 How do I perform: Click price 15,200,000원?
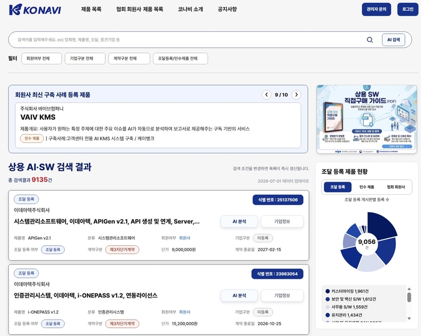[185, 323]
